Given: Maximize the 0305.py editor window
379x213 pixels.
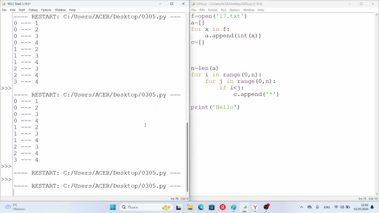Looking at the screenshot, I should tap(361, 4).
